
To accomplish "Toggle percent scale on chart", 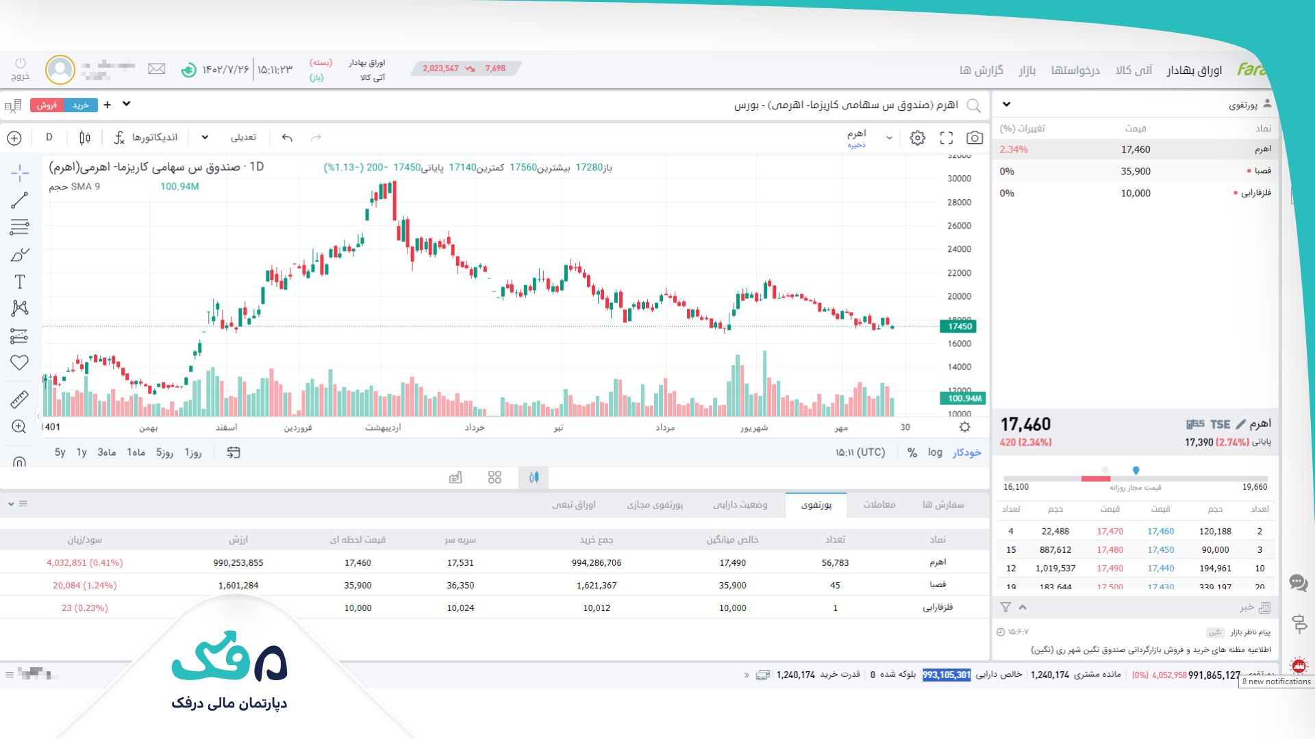I will pyautogui.click(x=912, y=452).
